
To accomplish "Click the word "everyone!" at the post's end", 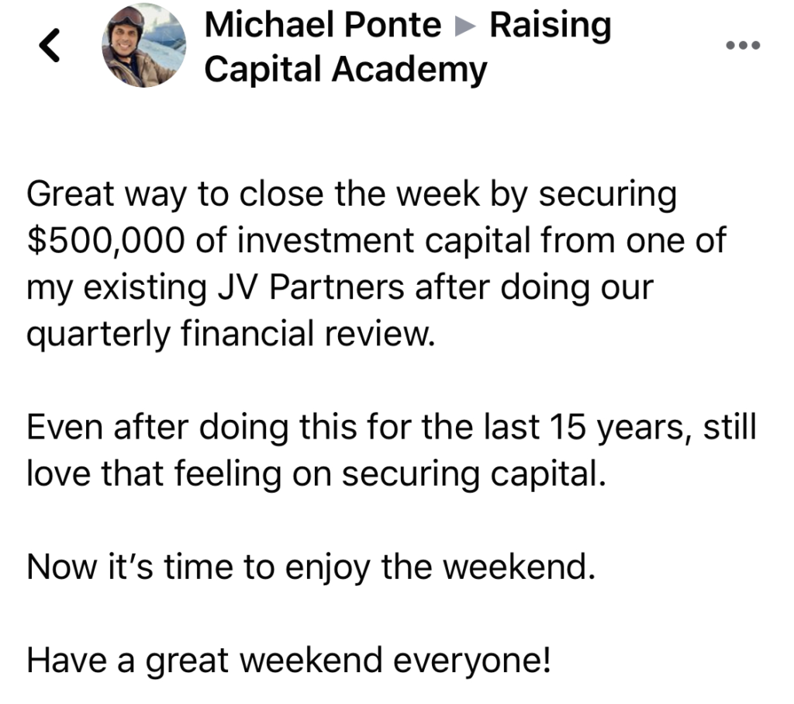I will click(x=471, y=661).
